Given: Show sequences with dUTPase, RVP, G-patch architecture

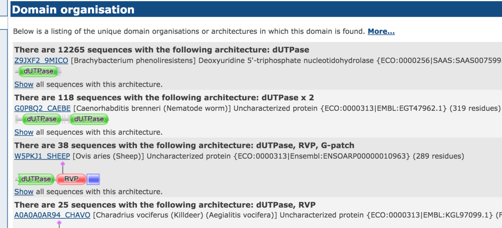Looking at the screenshot, I should 24,192.
